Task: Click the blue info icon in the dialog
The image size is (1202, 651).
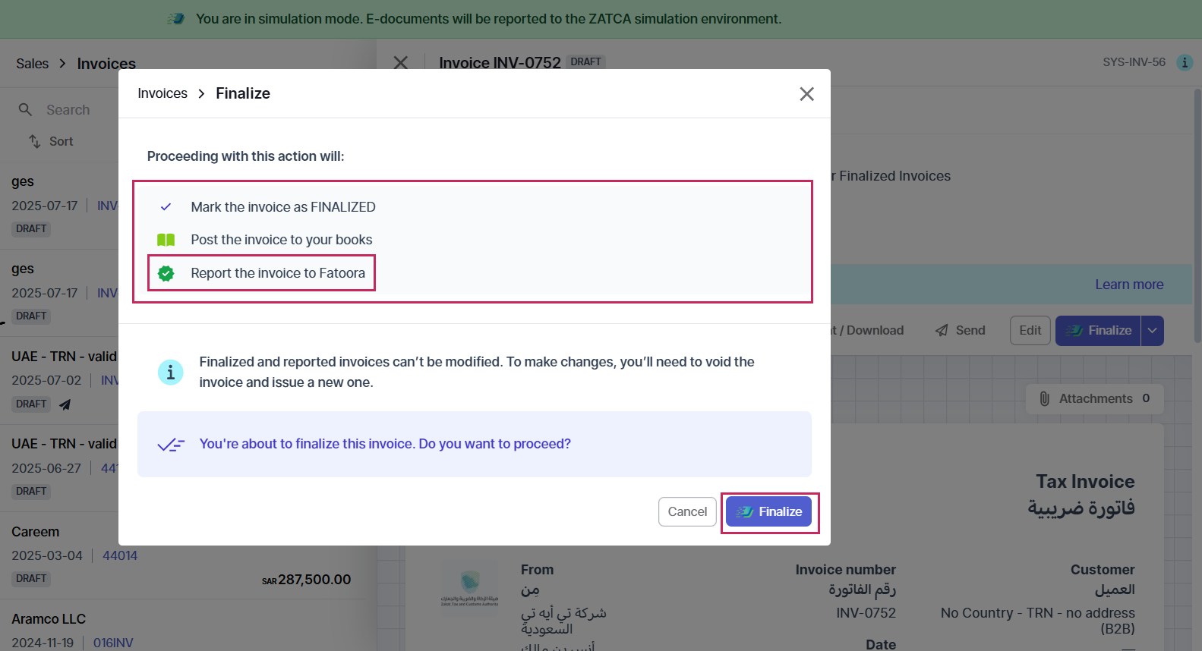Action: (170, 372)
